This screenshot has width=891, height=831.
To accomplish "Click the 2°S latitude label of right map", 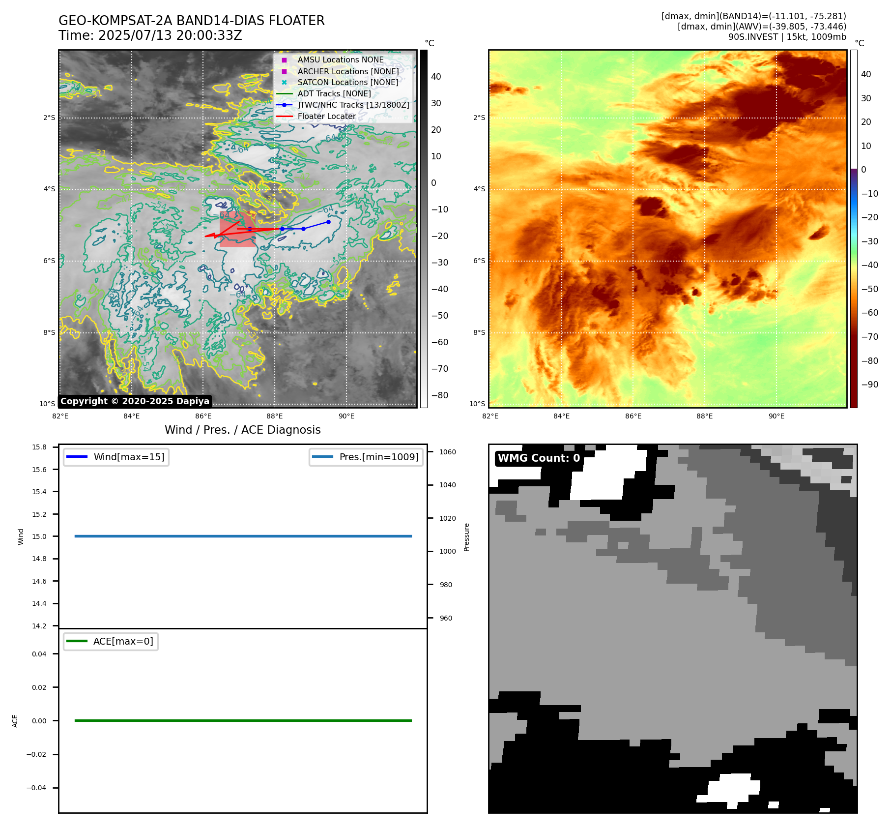I will tap(479, 118).
